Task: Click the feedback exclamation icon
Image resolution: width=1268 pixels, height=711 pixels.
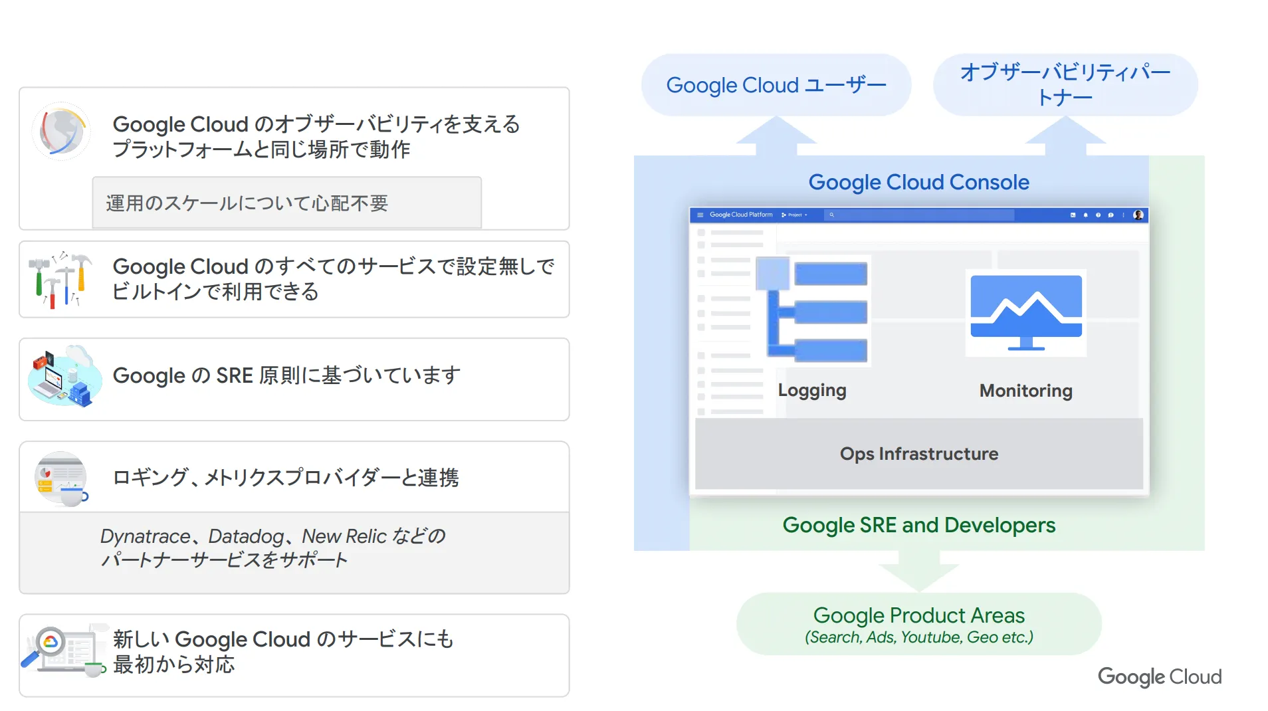Action: tap(1110, 215)
